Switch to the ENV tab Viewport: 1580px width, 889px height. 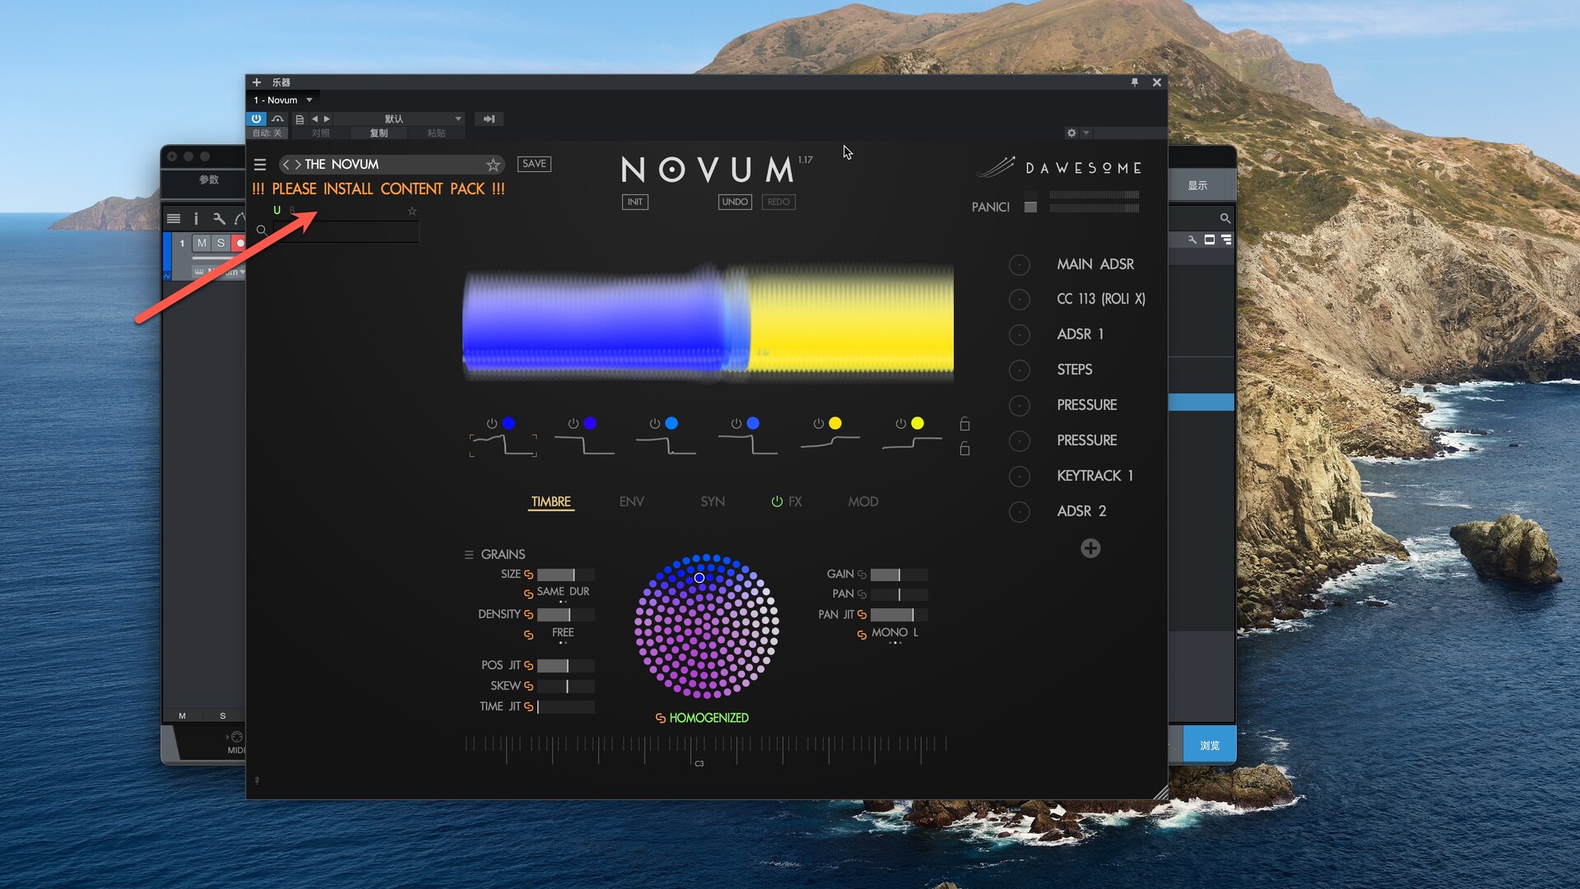631,501
